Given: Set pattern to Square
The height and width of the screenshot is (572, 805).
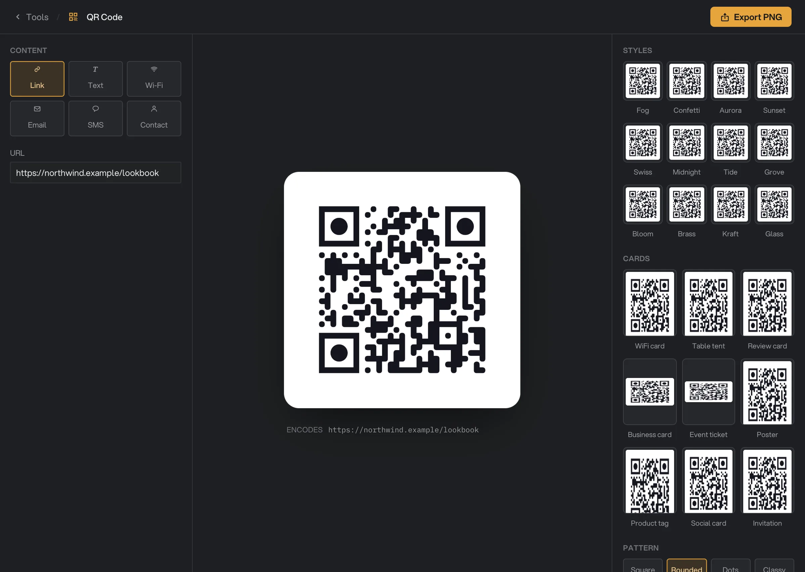Looking at the screenshot, I should click(x=642, y=566).
